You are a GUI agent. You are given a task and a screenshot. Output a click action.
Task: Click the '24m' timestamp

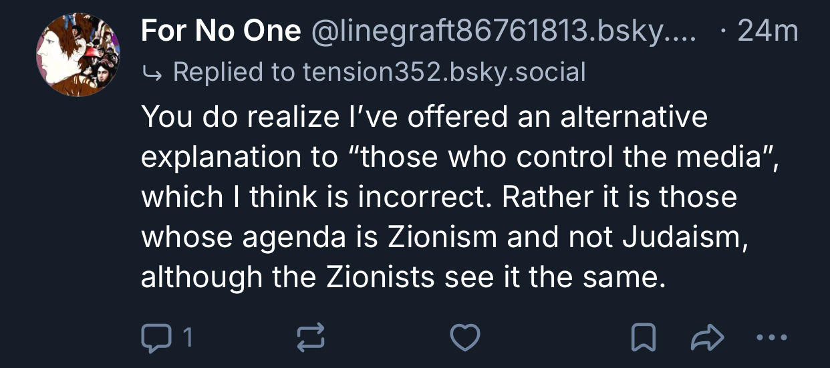[x=768, y=31]
